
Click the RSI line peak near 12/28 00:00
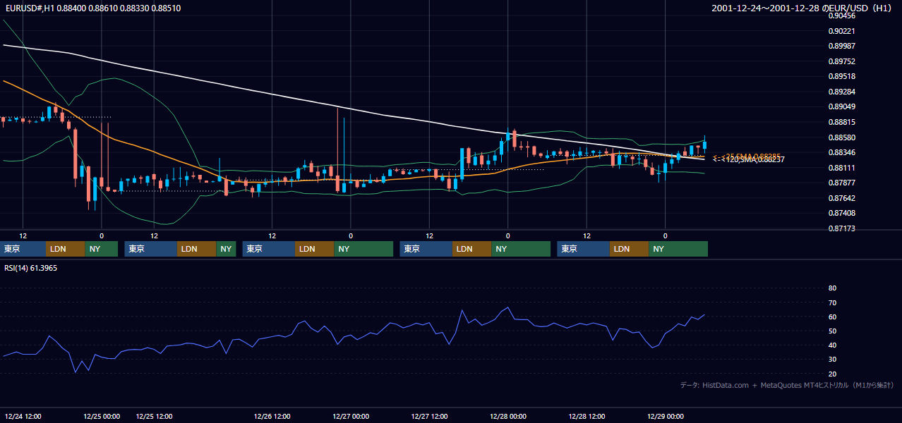(x=507, y=307)
